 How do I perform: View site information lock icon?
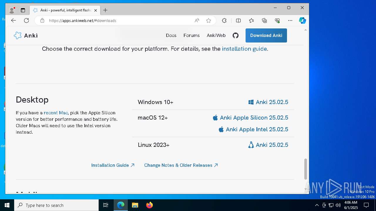tap(42, 21)
